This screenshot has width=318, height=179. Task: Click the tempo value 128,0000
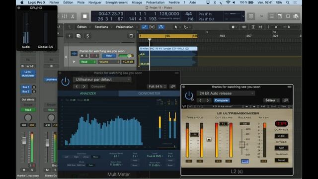(x=169, y=14)
